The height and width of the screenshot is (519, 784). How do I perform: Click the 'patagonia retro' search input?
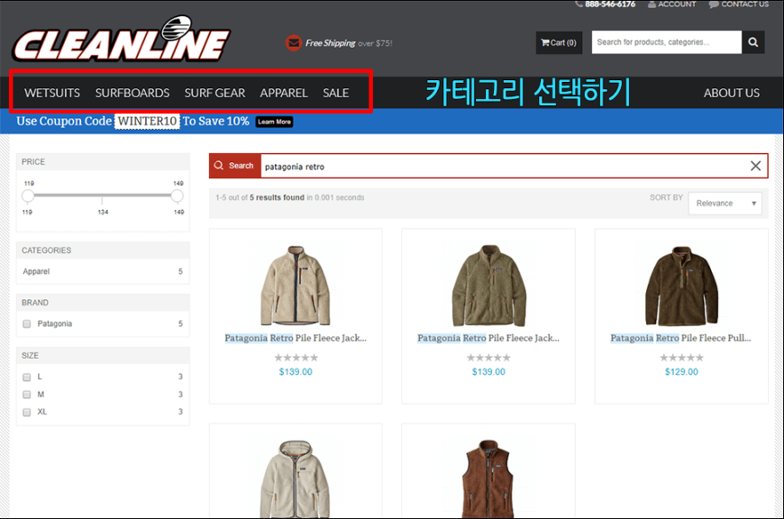pos(504,166)
